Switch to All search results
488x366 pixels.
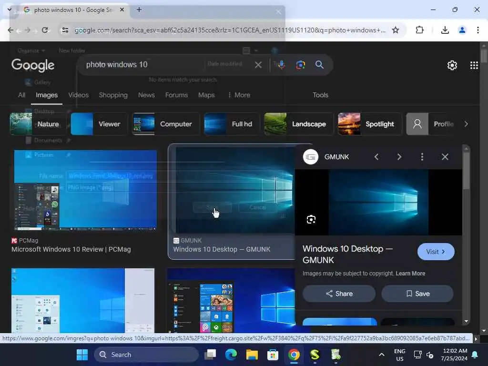point(21,95)
